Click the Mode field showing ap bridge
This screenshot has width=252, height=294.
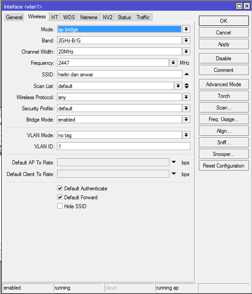coord(120,29)
